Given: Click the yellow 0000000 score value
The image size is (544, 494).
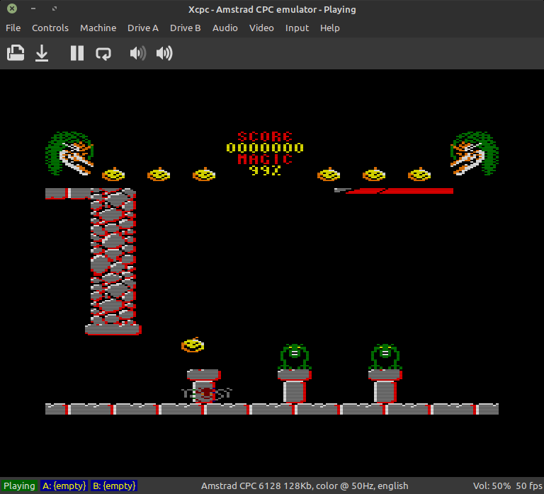Looking at the screenshot, I should pyautogui.click(x=265, y=148).
